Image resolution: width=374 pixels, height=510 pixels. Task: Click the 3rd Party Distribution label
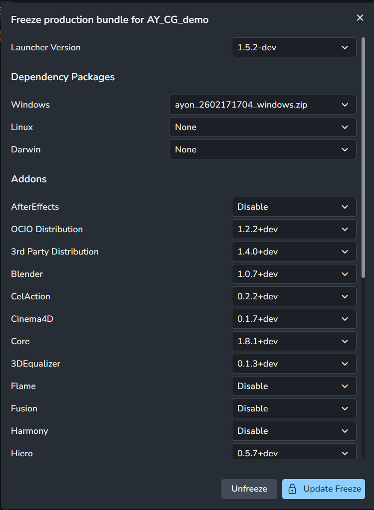coord(55,252)
